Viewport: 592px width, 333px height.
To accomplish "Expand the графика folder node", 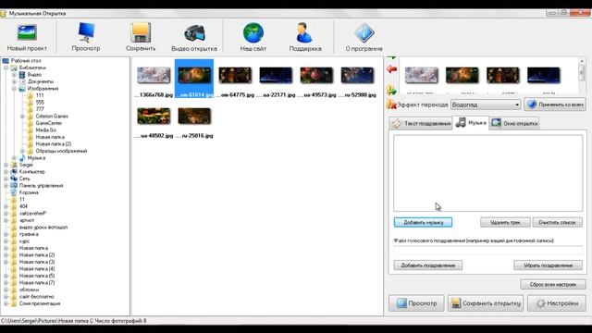I will point(6,234).
